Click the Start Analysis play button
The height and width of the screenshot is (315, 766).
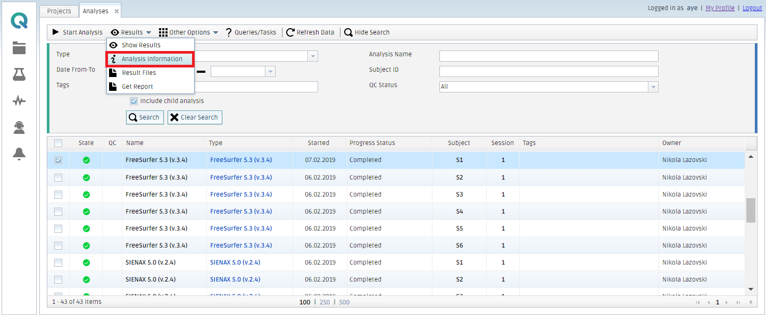click(78, 32)
